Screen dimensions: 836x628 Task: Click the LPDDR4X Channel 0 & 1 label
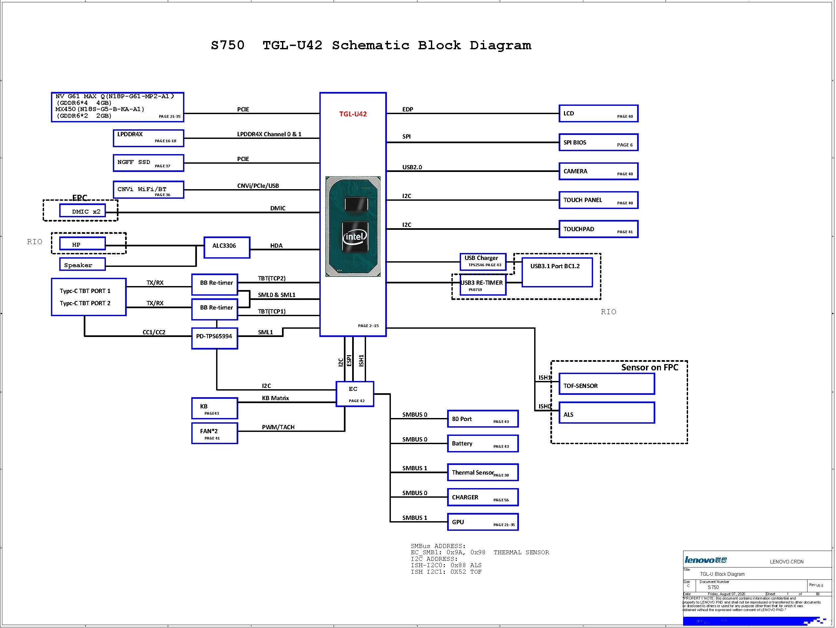269,134
